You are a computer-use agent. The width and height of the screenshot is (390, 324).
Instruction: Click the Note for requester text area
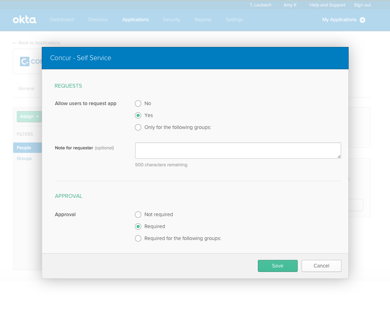click(238, 150)
